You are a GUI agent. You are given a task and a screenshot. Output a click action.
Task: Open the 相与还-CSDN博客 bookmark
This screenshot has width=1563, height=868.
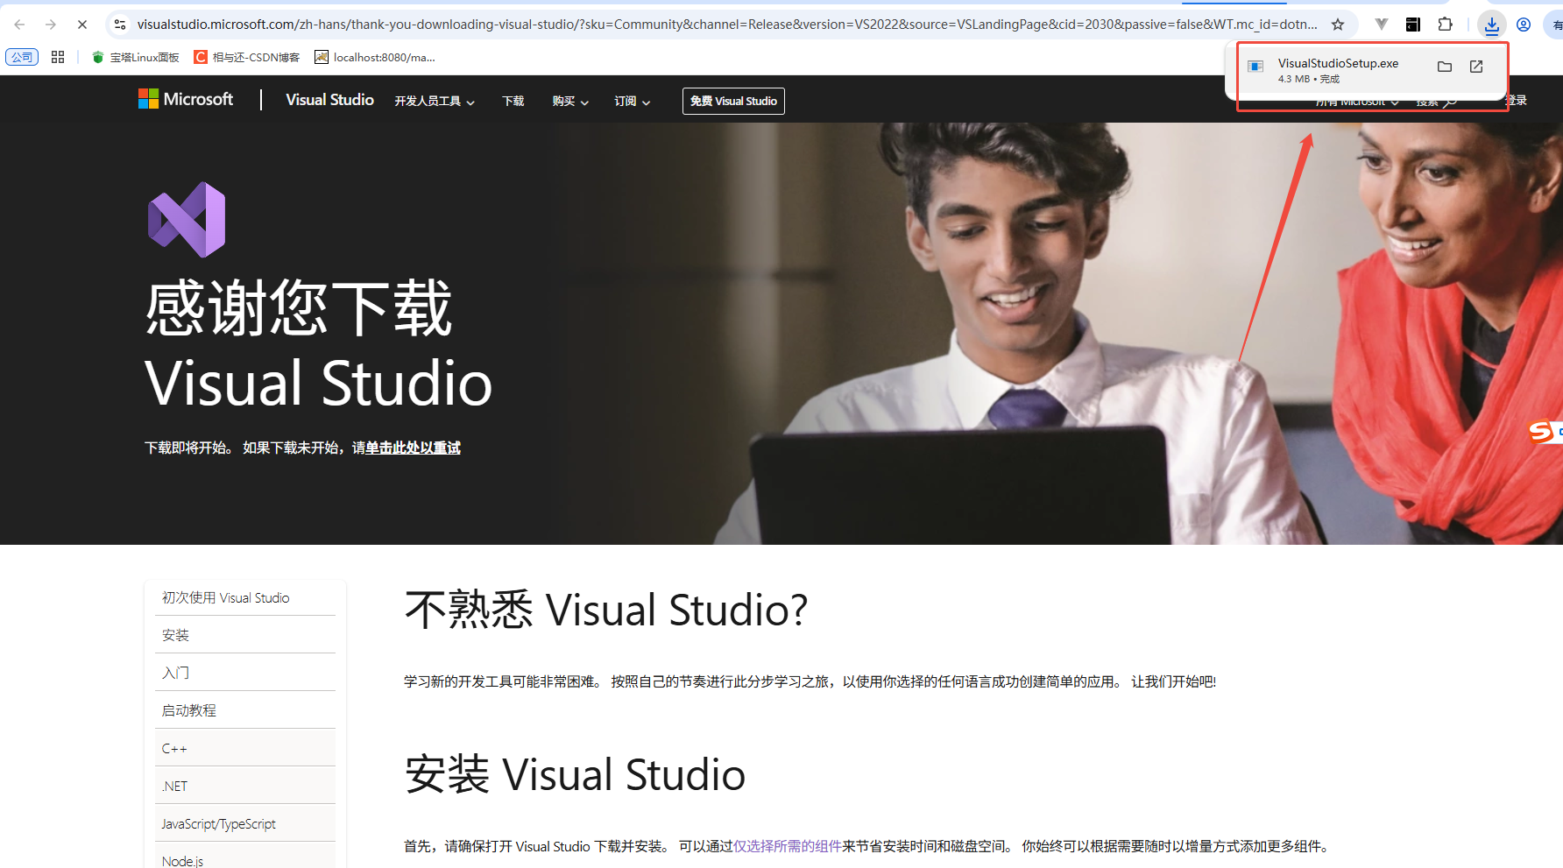click(x=247, y=57)
